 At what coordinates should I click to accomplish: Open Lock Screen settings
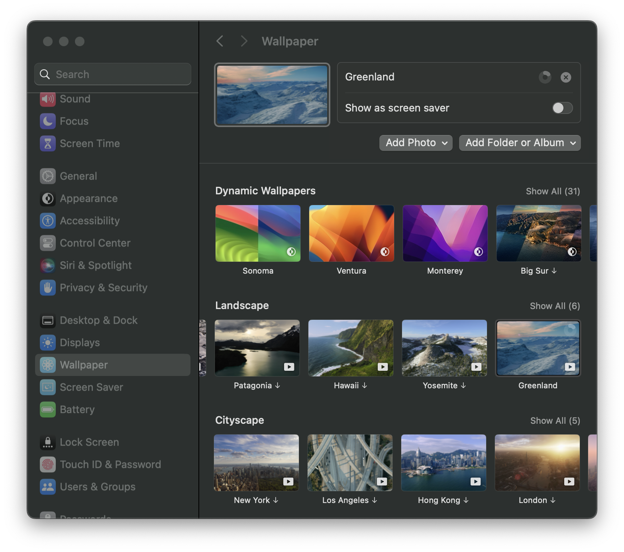[113, 442]
